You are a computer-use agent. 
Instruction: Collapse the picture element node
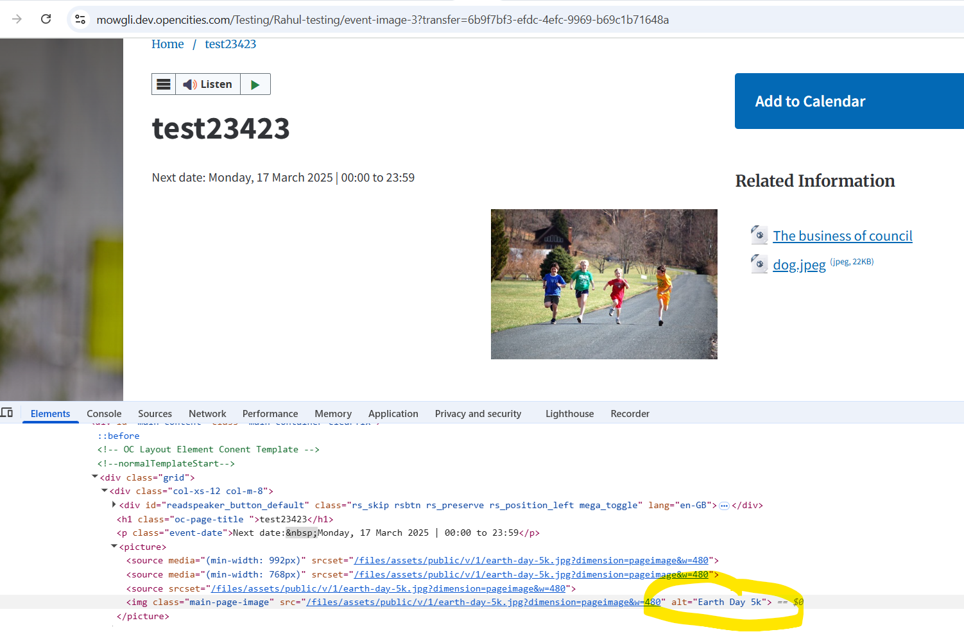tap(114, 547)
